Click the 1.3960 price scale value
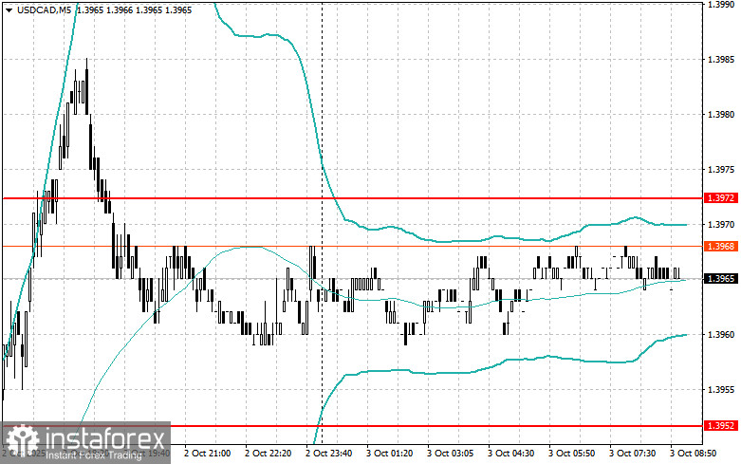 point(721,335)
